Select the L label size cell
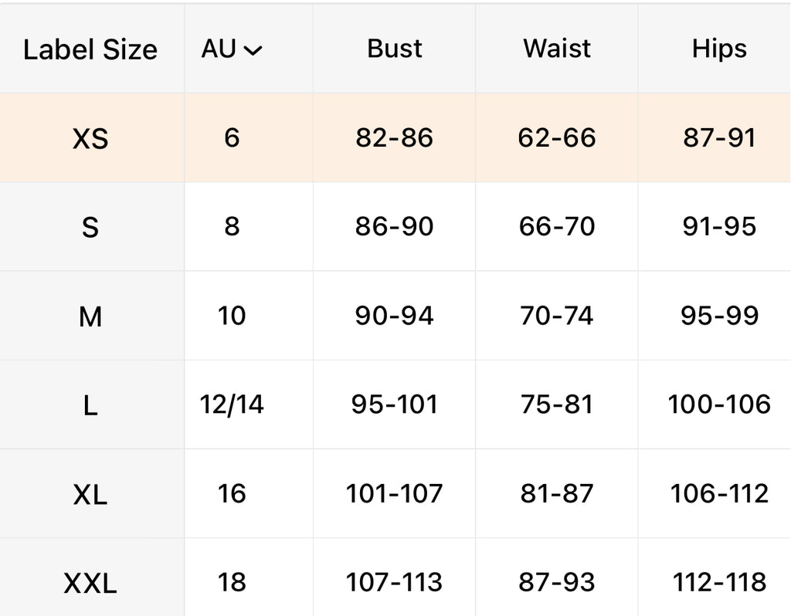Image resolution: width=791 pixels, height=616 pixels. click(90, 405)
